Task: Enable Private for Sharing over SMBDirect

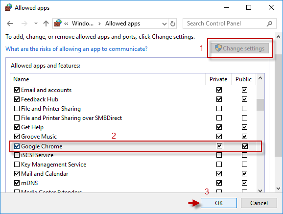Action: pos(219,118)
